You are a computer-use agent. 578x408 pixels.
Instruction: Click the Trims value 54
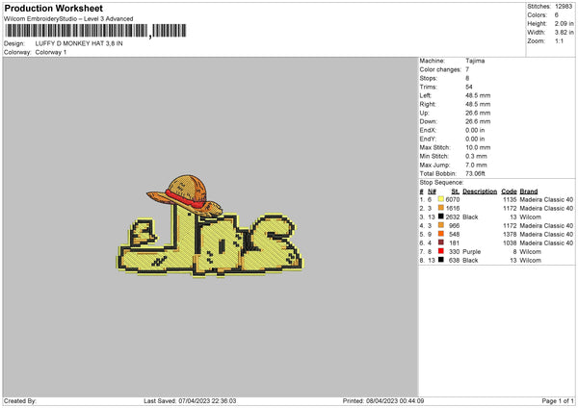pos(469,87)
